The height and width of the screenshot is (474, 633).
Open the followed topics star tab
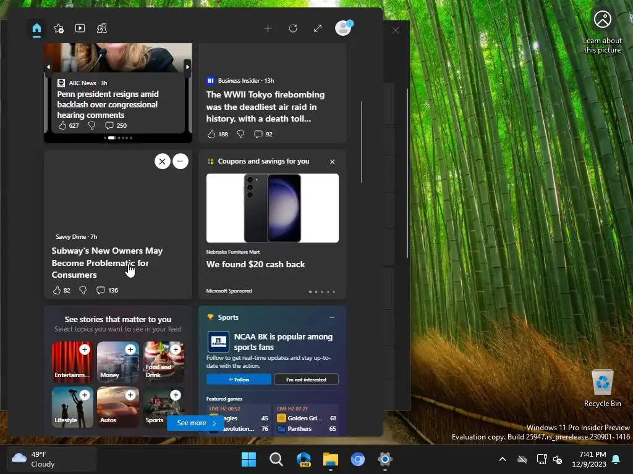[x=59, y=28]
